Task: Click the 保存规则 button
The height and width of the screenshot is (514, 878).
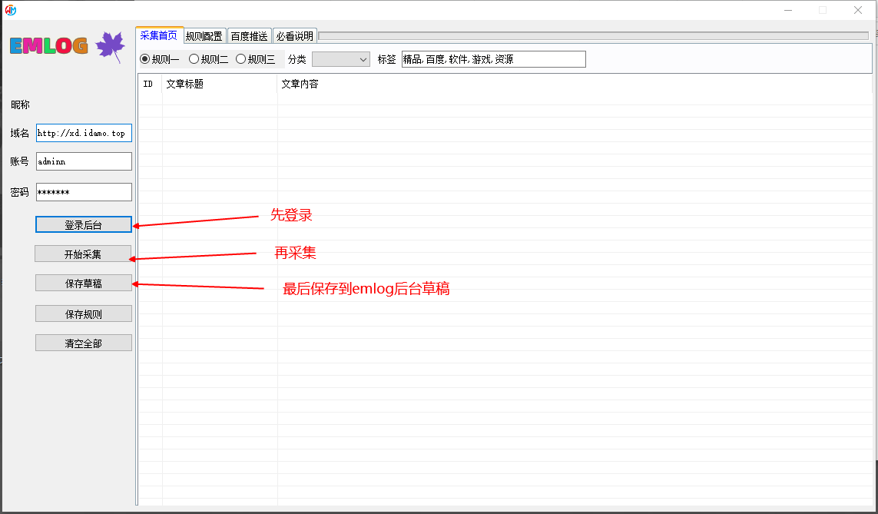Action: pos(84,313)
